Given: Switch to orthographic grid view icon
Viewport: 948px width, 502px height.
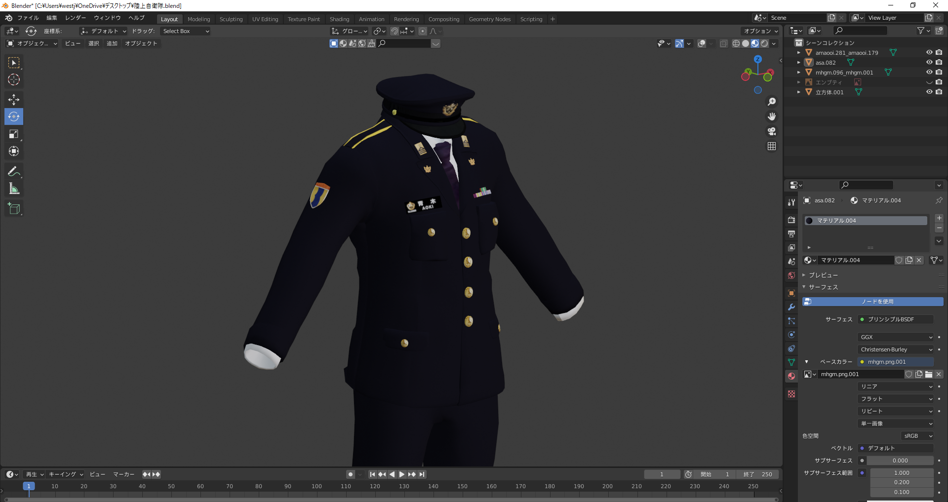Looking at the screenshot, I should [x=772, y=146].
